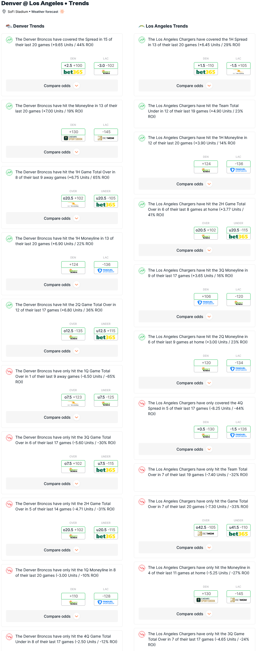256x651 pixels.
Task: Expand Compare odds for Broncos 2Q Game Total trend
Action: coord(62,351)
